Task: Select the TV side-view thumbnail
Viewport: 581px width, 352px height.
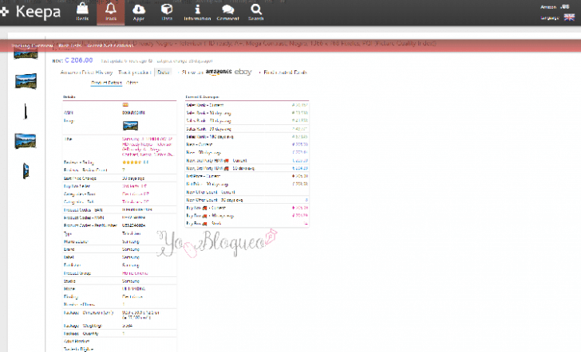Action: [x=26, y=111]
